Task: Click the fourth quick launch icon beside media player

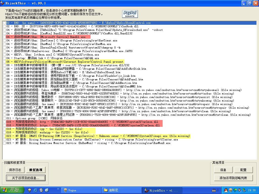Action: pyautogui.click(x=47, y=190)
